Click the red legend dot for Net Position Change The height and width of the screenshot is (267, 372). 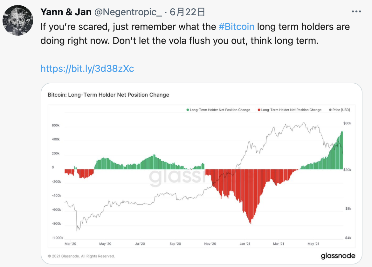[259, 110]
